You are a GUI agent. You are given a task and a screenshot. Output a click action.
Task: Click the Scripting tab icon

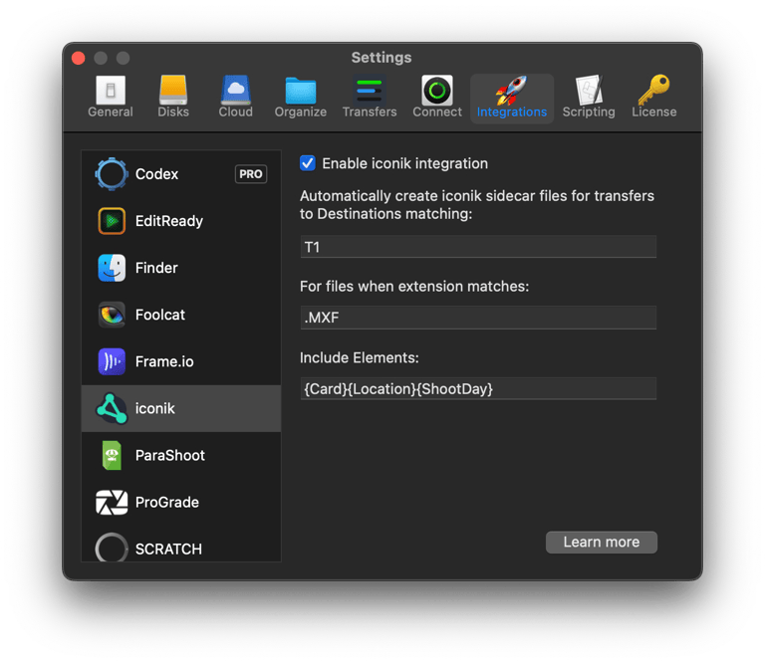pos(588,98)
